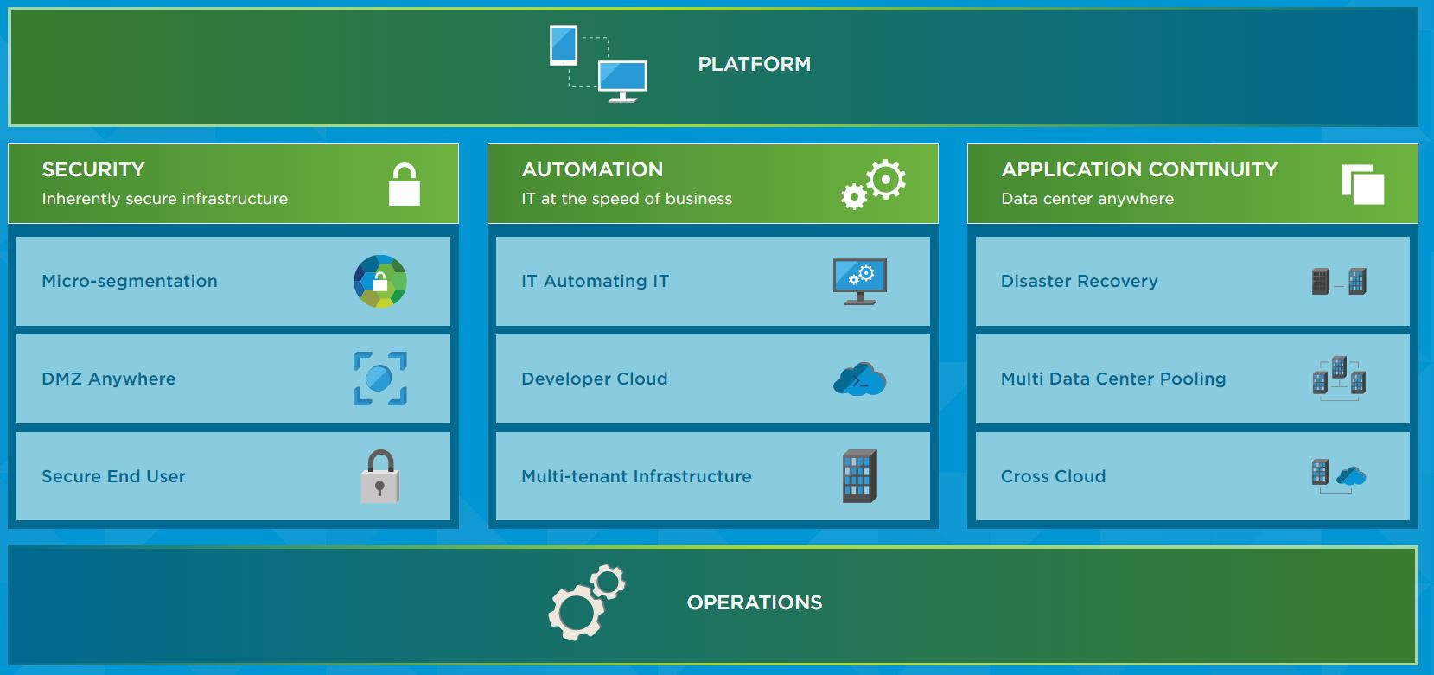
Task: Click the Multi-tenant Infrastructure building icon
Action: pos(859,476)
